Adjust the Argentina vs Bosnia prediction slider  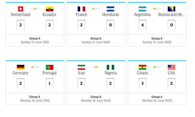(157, 9)
